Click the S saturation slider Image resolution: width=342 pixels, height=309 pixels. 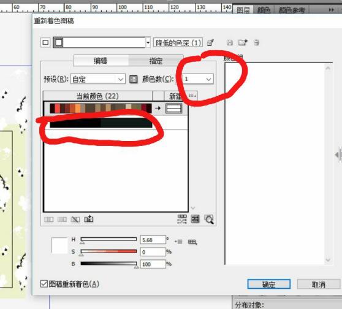pos(108,251)
